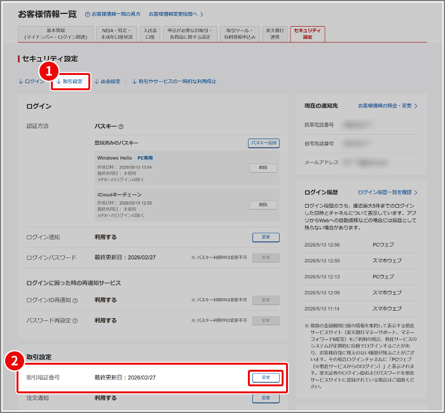Change the 注文通知 setting

(266, 398)
